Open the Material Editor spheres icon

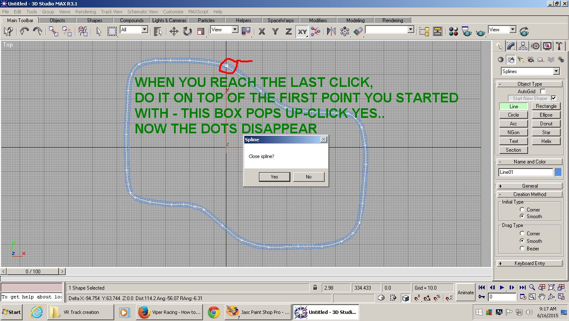[454, 31]
